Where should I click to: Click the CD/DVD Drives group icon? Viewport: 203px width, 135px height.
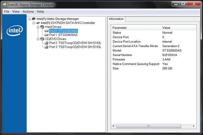(x=42, y=39)
